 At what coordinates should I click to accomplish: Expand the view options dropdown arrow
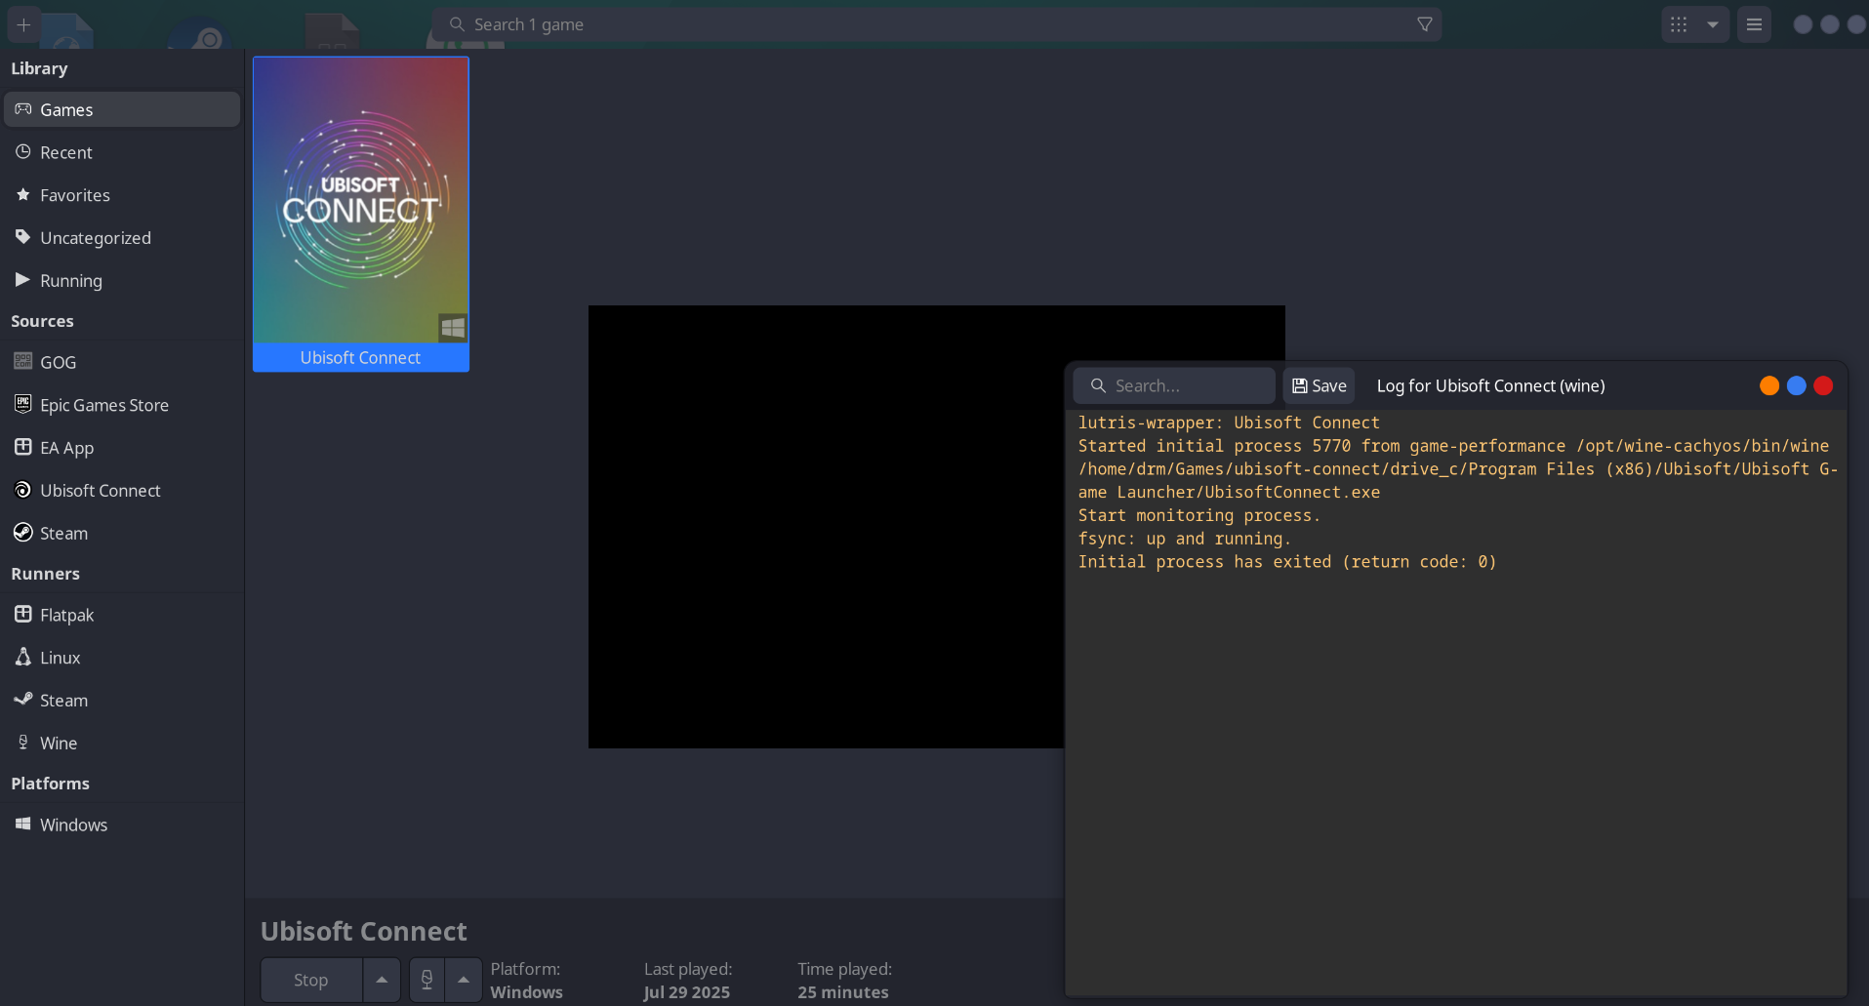tap(1712, 24)
